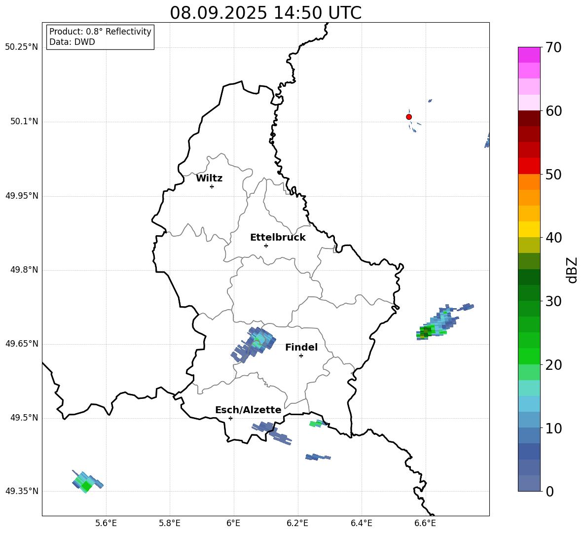Image resolution: width=584 pixels, height=533 pixels.
Task: Click the Data: DWD text
Action: [72, 42]
